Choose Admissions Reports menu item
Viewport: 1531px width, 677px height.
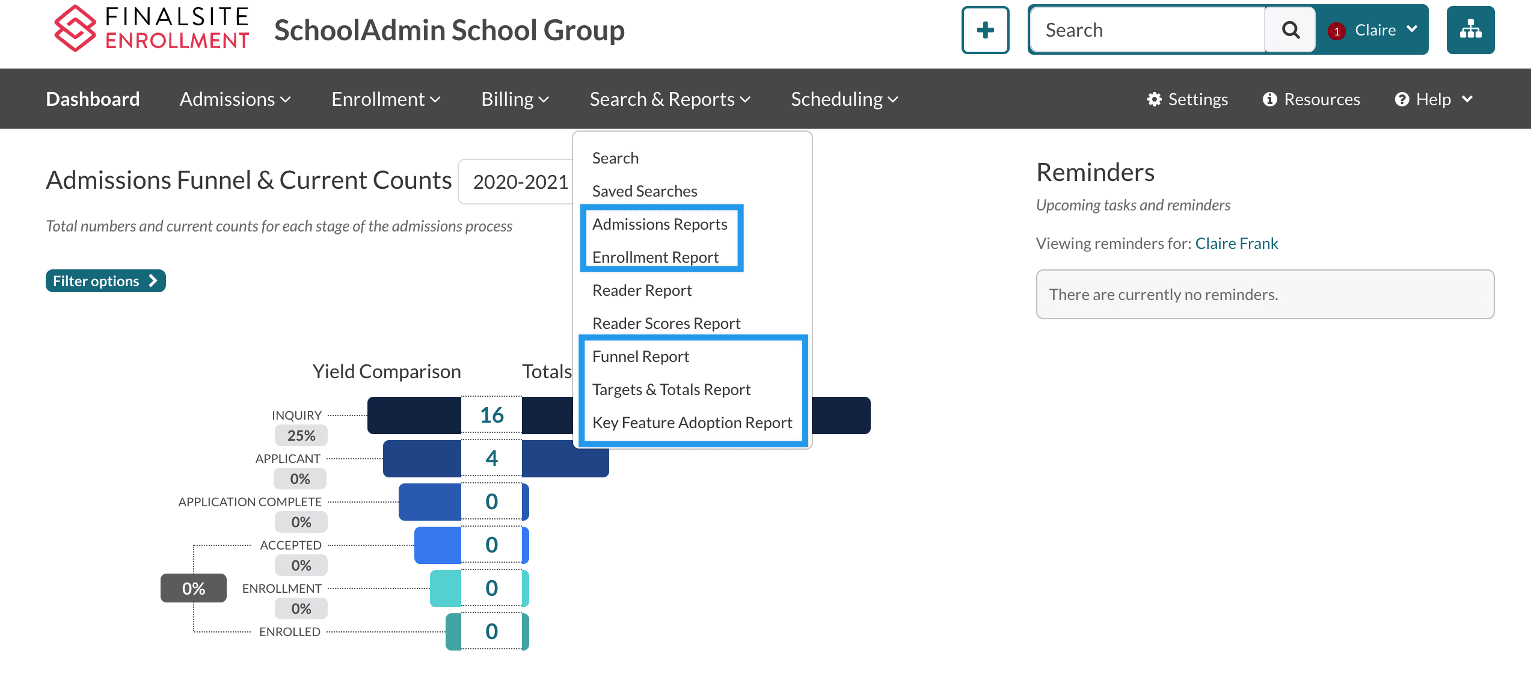pos(660,224)
